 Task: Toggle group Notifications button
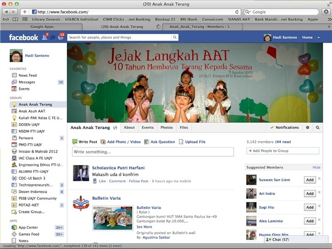[x=285, y=127]
